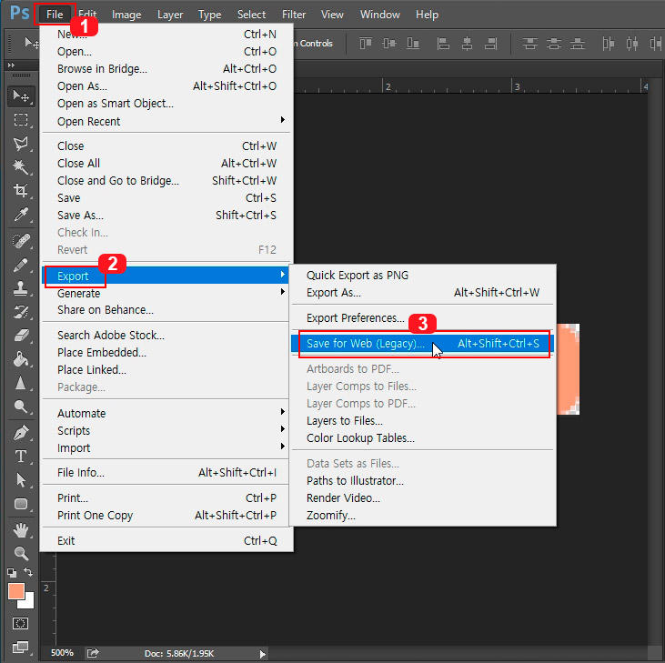
Task: Reset default foreground and background colors
Action: [12, 573]
